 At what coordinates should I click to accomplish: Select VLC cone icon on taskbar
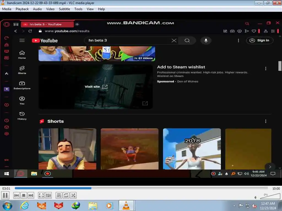[x=126, y=206]
